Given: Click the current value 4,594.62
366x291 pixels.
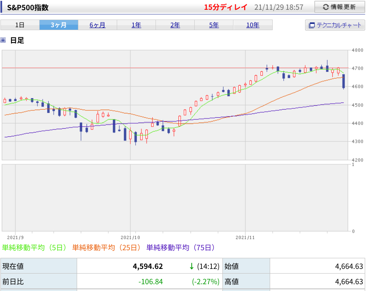Looking at the screenshot, I should point(148,266).
